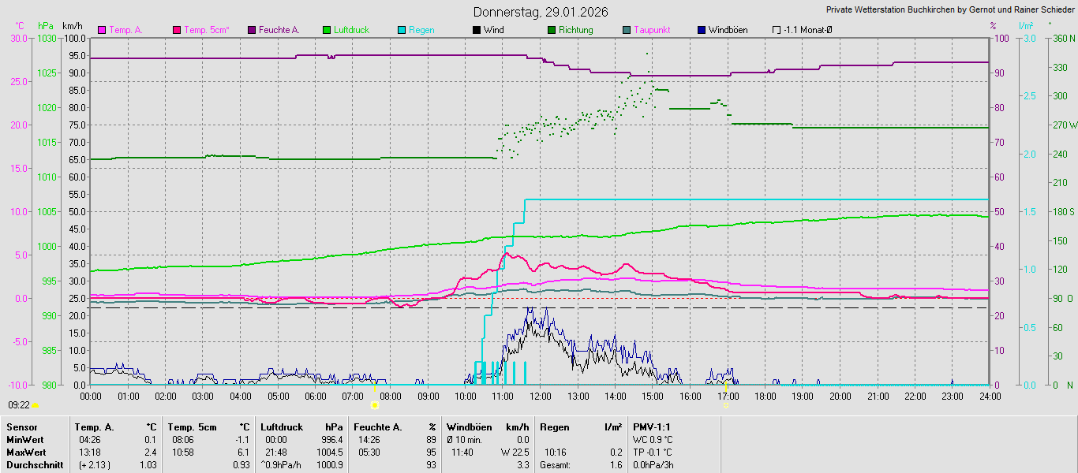Image resolution: width=1078 pixels, height=473 pixels.
Task: Click the pink Temp. 5cm legend square
Action: [x=177, y=30]
